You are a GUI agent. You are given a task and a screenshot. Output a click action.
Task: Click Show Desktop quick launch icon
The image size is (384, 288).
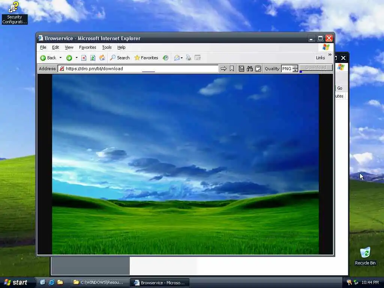point(43,282)
